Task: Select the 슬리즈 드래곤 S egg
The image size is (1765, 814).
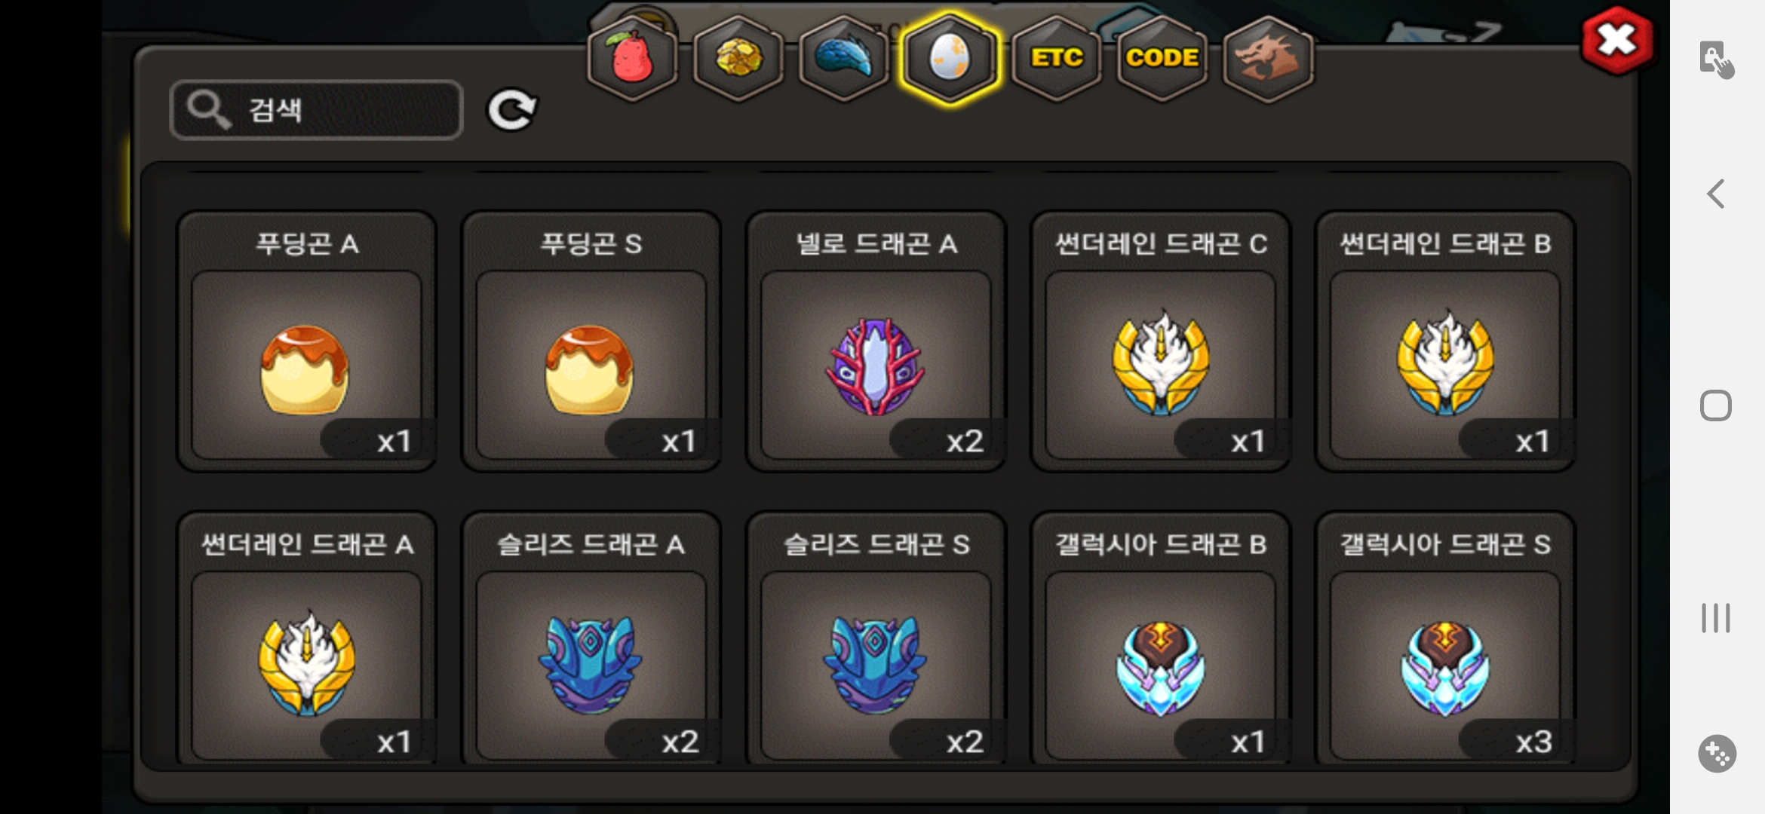Action: click(876, 639)
